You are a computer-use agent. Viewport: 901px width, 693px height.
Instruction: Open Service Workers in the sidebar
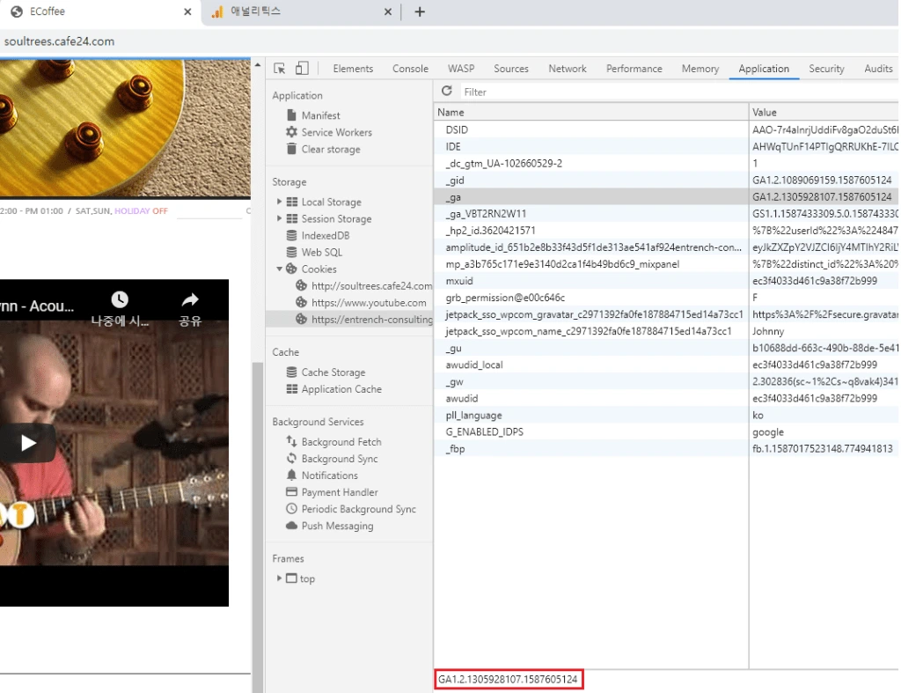click(x=336, y=132)
